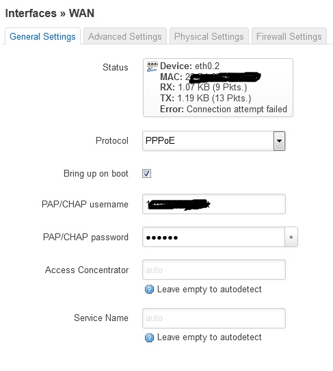Viewport: 333px width, 371px height.
Task: Click the Status information box
Action: pyautogui.click(x=218, y=88)
